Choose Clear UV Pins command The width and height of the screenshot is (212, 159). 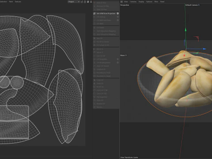[x=106, y=9]
